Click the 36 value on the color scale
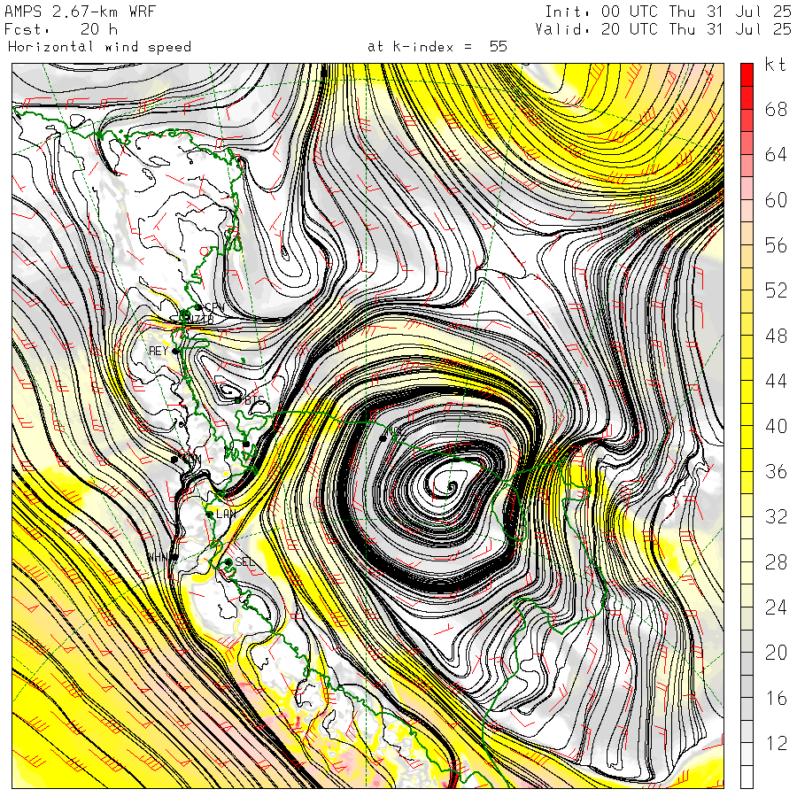This screenshot has width=797, height=797. [776, 471]
